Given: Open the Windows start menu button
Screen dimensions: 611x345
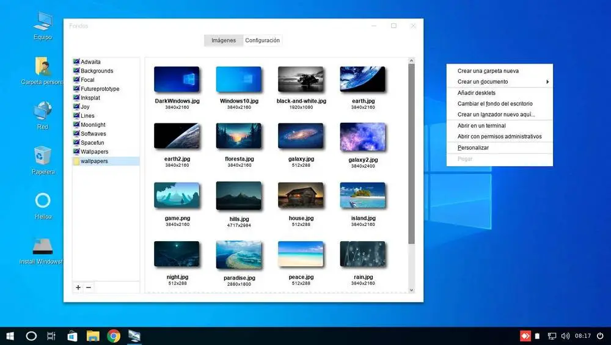Looking at the screenshot, I should (10, 336).
